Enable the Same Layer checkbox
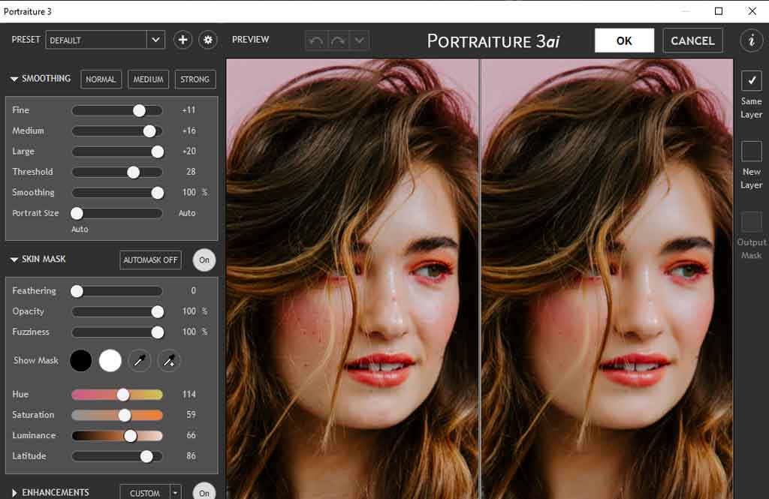The image size is (769, 499). 751,79
